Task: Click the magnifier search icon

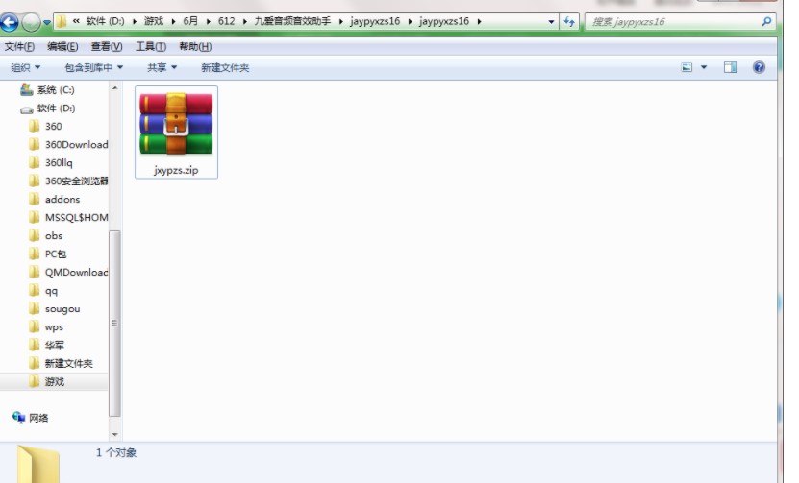Action: point(766,21)
